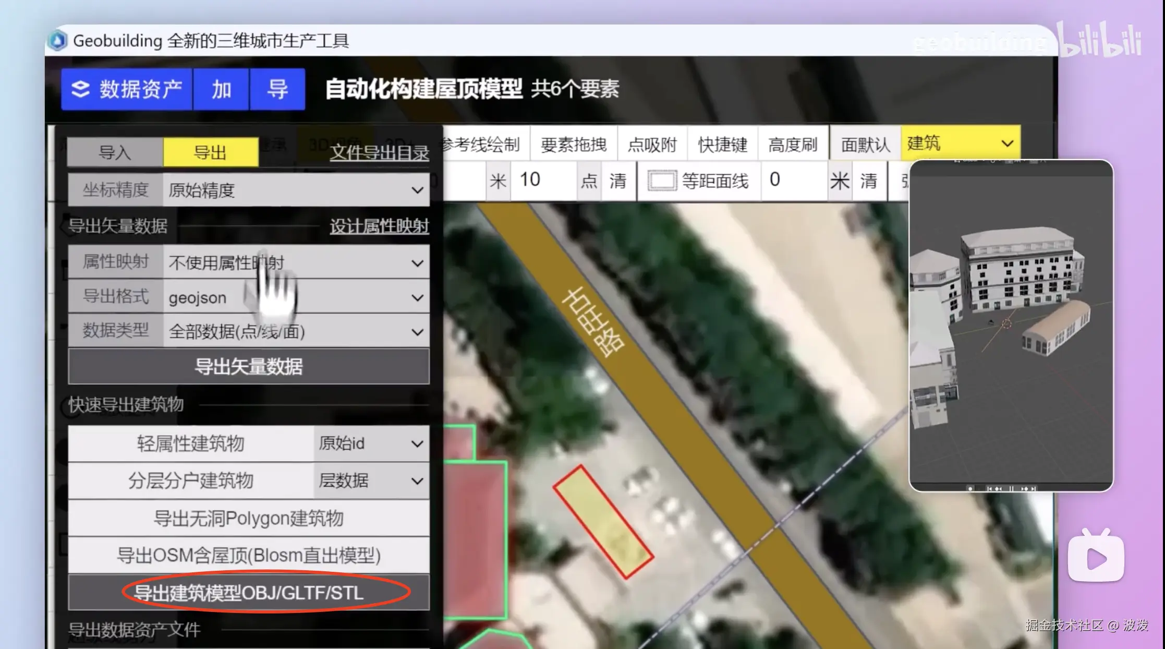1165x649 pixels.
Task: Switch to 导出 mode toggle
Action: pyautogui.click(x=210, y=153)
